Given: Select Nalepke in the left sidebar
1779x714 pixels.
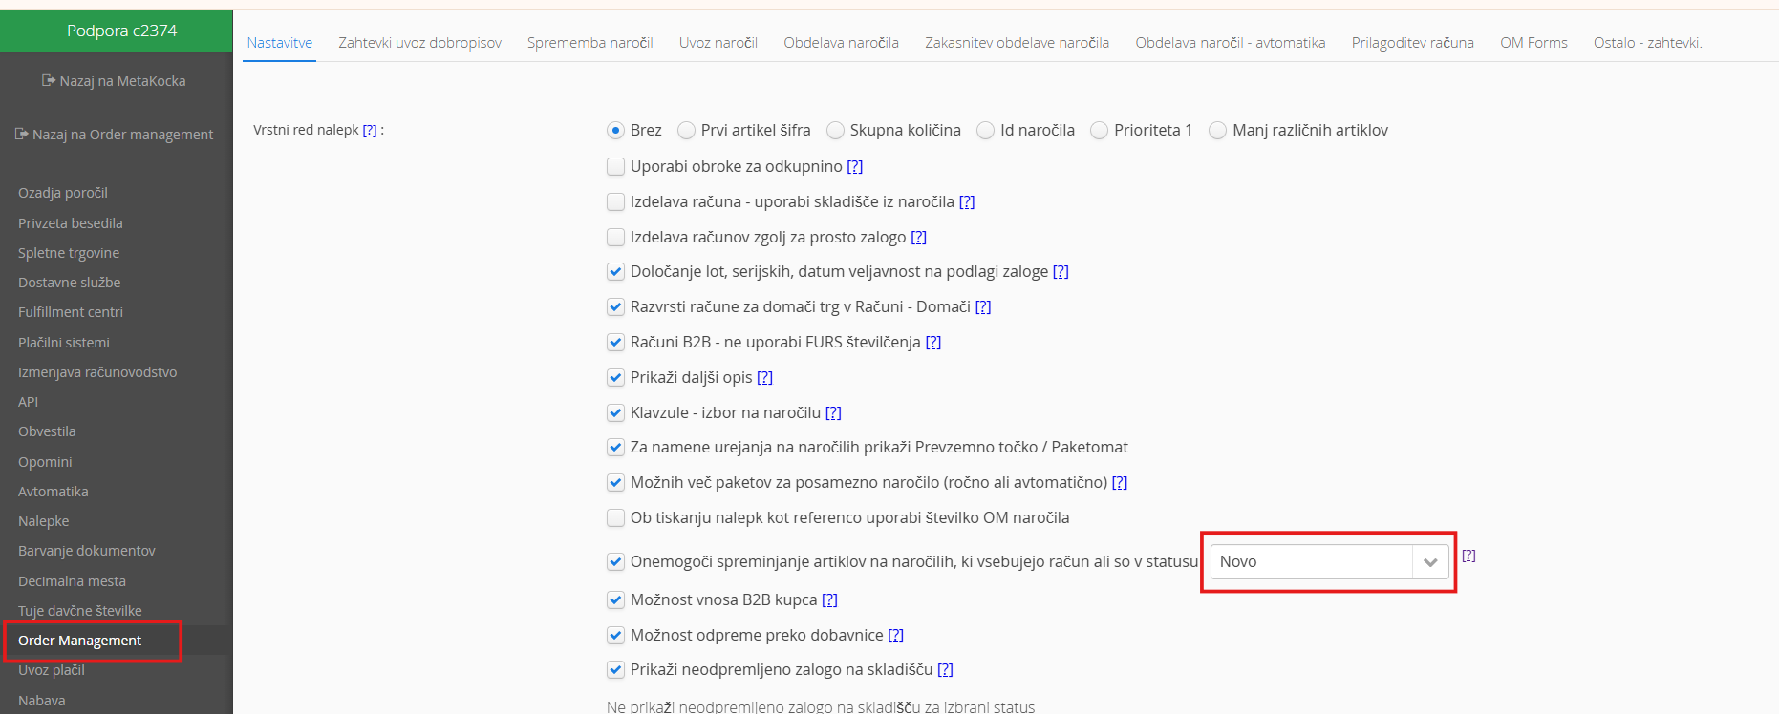Looking at the screenshot, I should [44, 521].
